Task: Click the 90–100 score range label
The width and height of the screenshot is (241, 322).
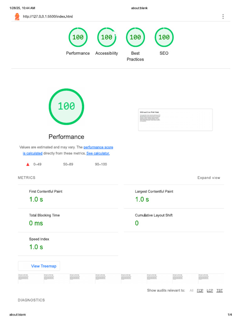Action: pyautogui.click(x=101, y=164)
